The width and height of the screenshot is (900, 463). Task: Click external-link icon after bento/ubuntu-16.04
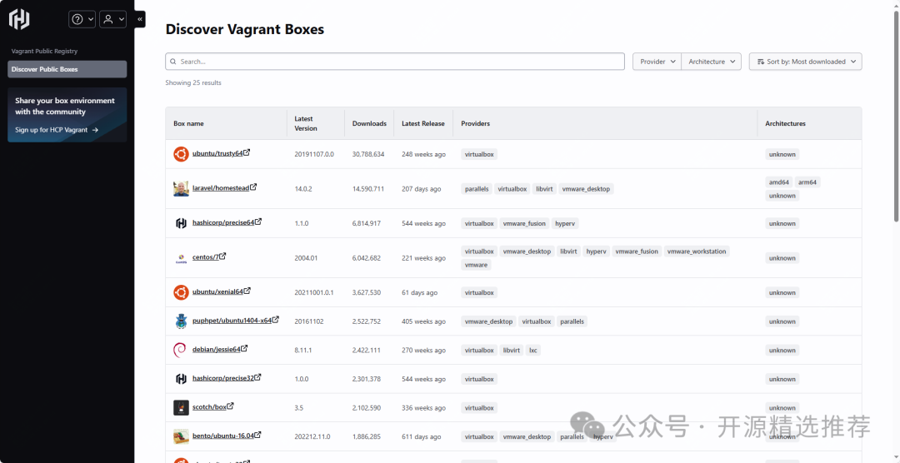[x=258, y=435]
